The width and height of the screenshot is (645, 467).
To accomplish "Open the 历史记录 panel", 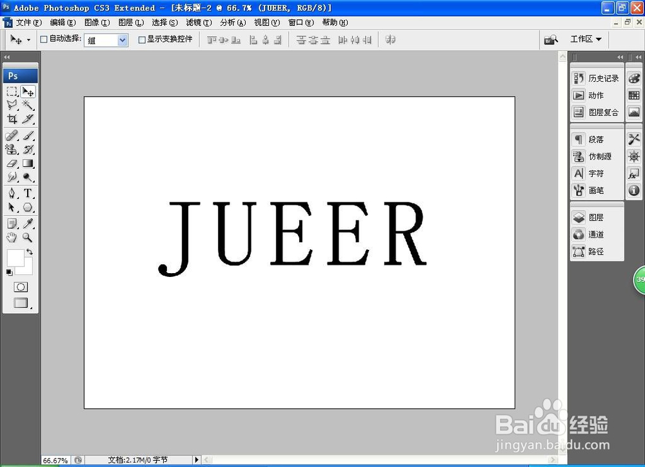I will [597, 78].
